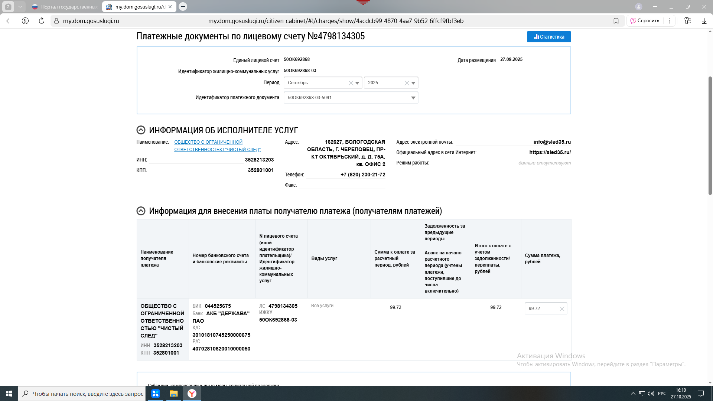
Task: Collapse the payment recipient information section
Action: 141,211
